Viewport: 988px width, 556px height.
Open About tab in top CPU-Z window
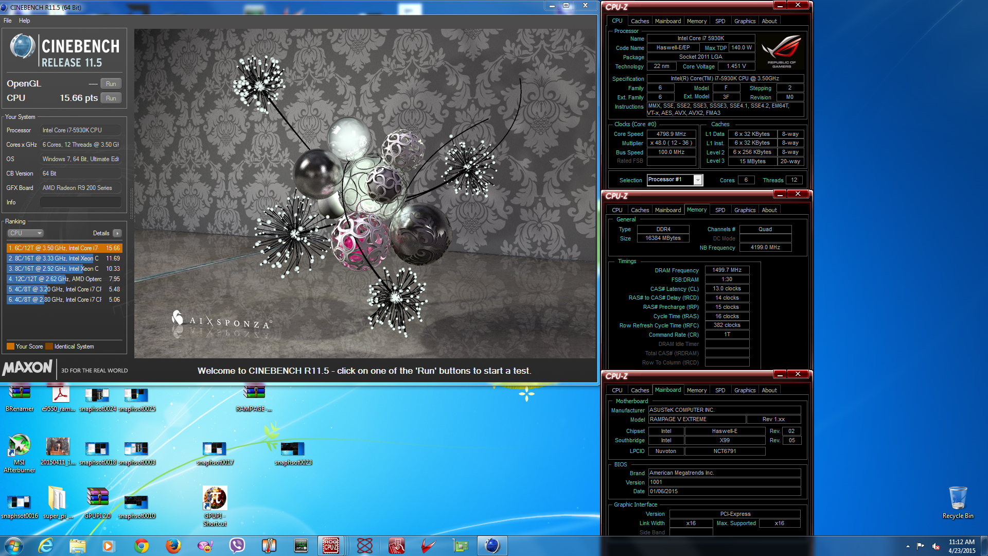pos(769,21)
